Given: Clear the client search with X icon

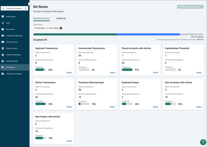Looking at the screenshot, I should pyautogui.click(x=26, y=8).
